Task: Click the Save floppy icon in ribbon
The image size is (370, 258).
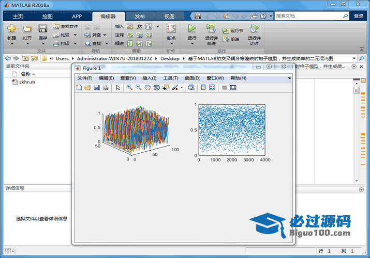Action: tap(43, 29)
